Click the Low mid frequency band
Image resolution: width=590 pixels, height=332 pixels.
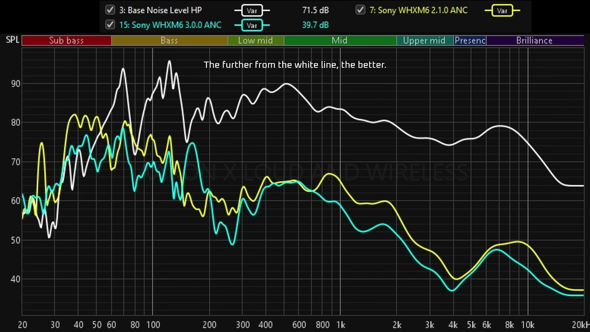click(255, 41)
